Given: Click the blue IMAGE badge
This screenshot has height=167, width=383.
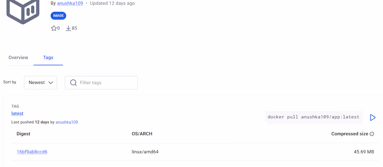Looking at the screenshot, I should click(58, 16).
